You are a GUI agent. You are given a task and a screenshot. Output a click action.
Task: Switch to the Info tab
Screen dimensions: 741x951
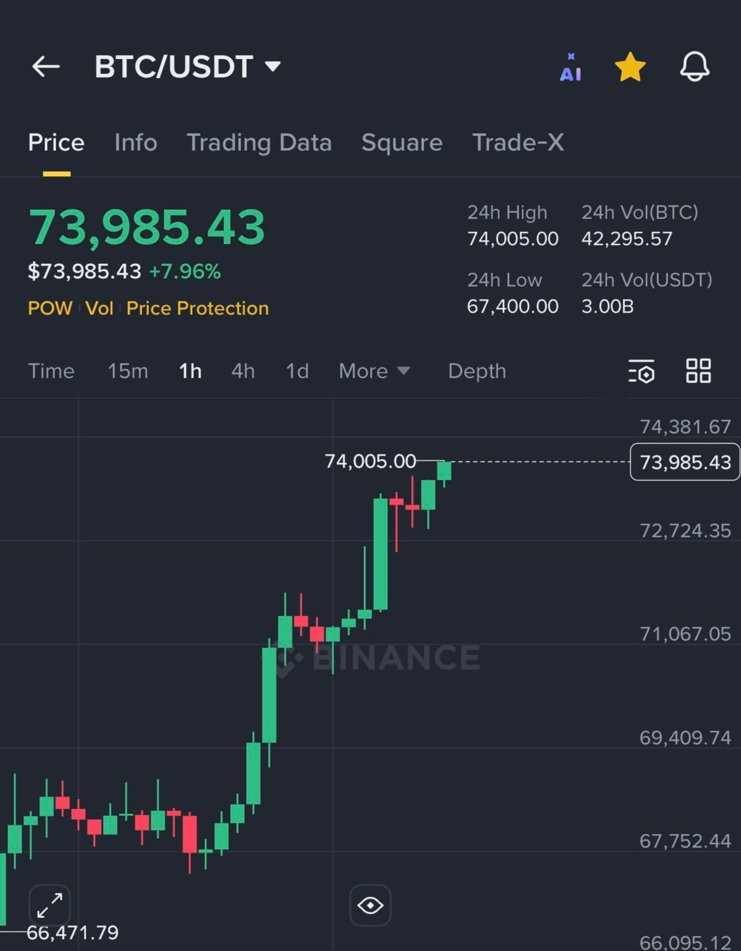click(135, 142)
